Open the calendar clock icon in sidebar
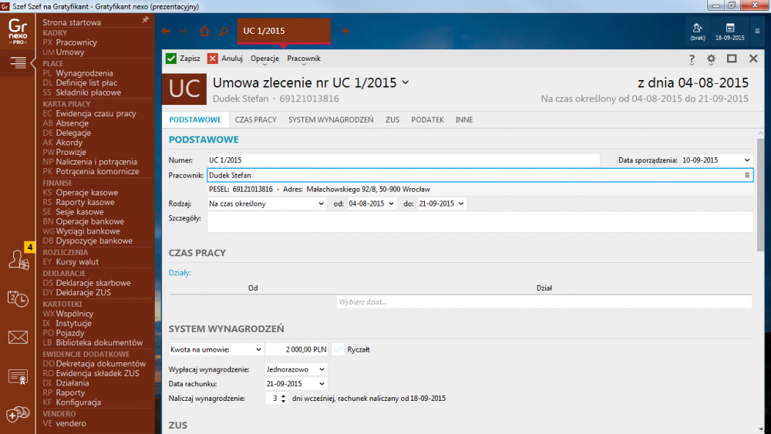Viewport: 771px width, 434px height. tap(18, 298)
